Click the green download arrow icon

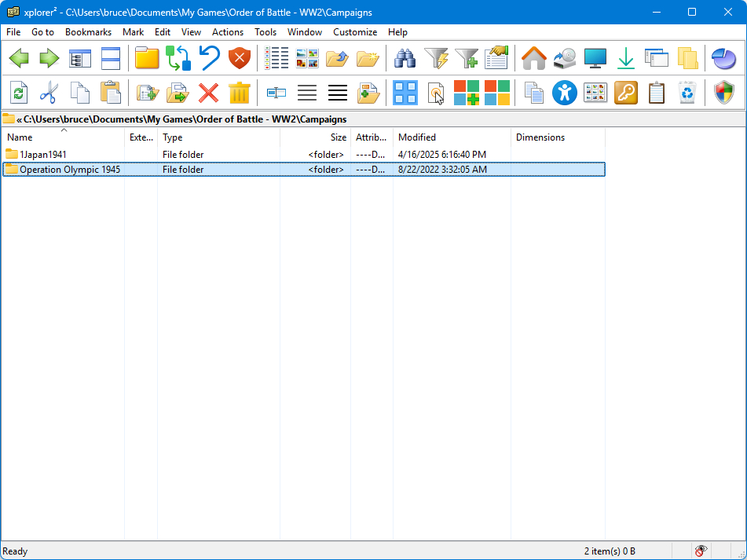click(x=625, y=58)
